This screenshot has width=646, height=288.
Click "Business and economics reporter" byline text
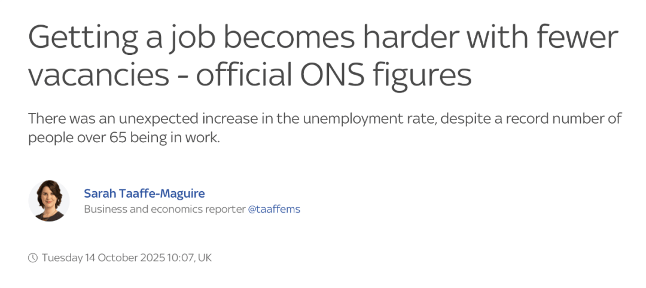click(x=164, y=209)
